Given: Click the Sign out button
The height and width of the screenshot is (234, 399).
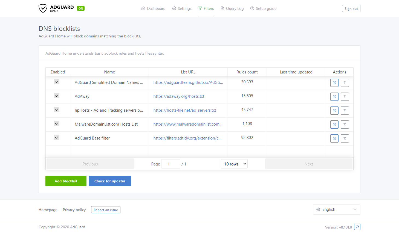Looking at the screenshot, I should [351, 8].
